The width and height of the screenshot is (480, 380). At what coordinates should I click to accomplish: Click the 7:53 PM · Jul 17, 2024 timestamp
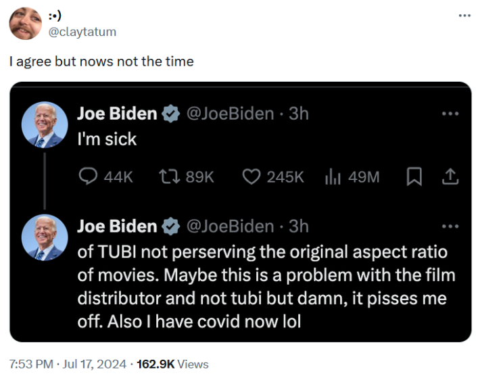coord(68,364)
